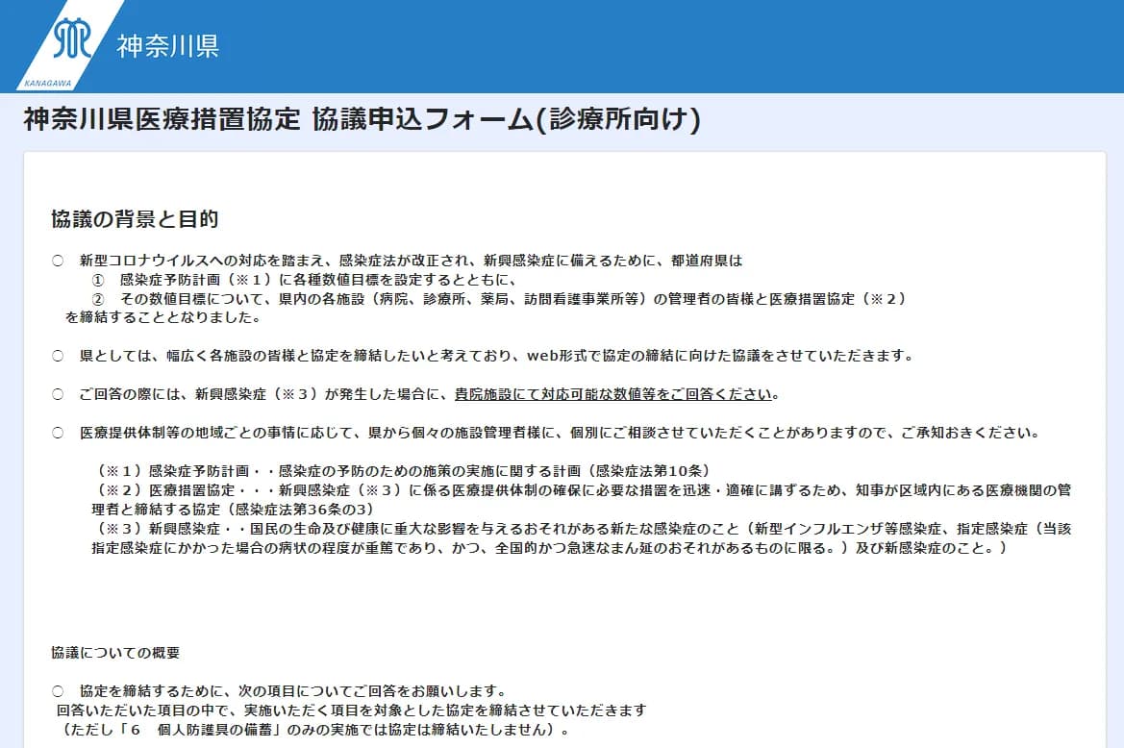Image resolution: width=1124 pixels, height=748 pixels.
Task: Click the circled number ② item marker
Action: [97, 299]
